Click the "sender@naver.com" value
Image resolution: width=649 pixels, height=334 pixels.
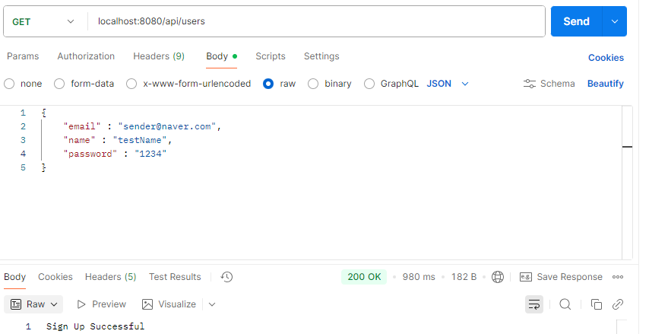(x=166, y=126)
